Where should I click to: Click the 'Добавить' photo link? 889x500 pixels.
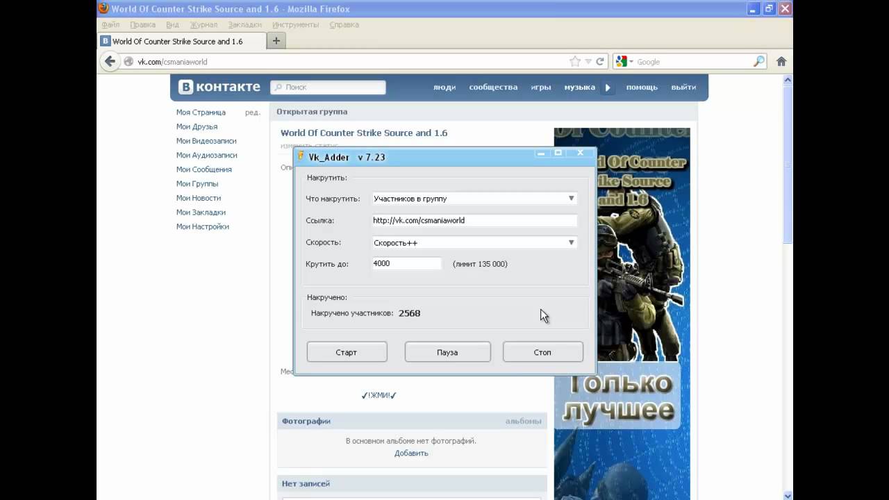click(x=411, y=453)
